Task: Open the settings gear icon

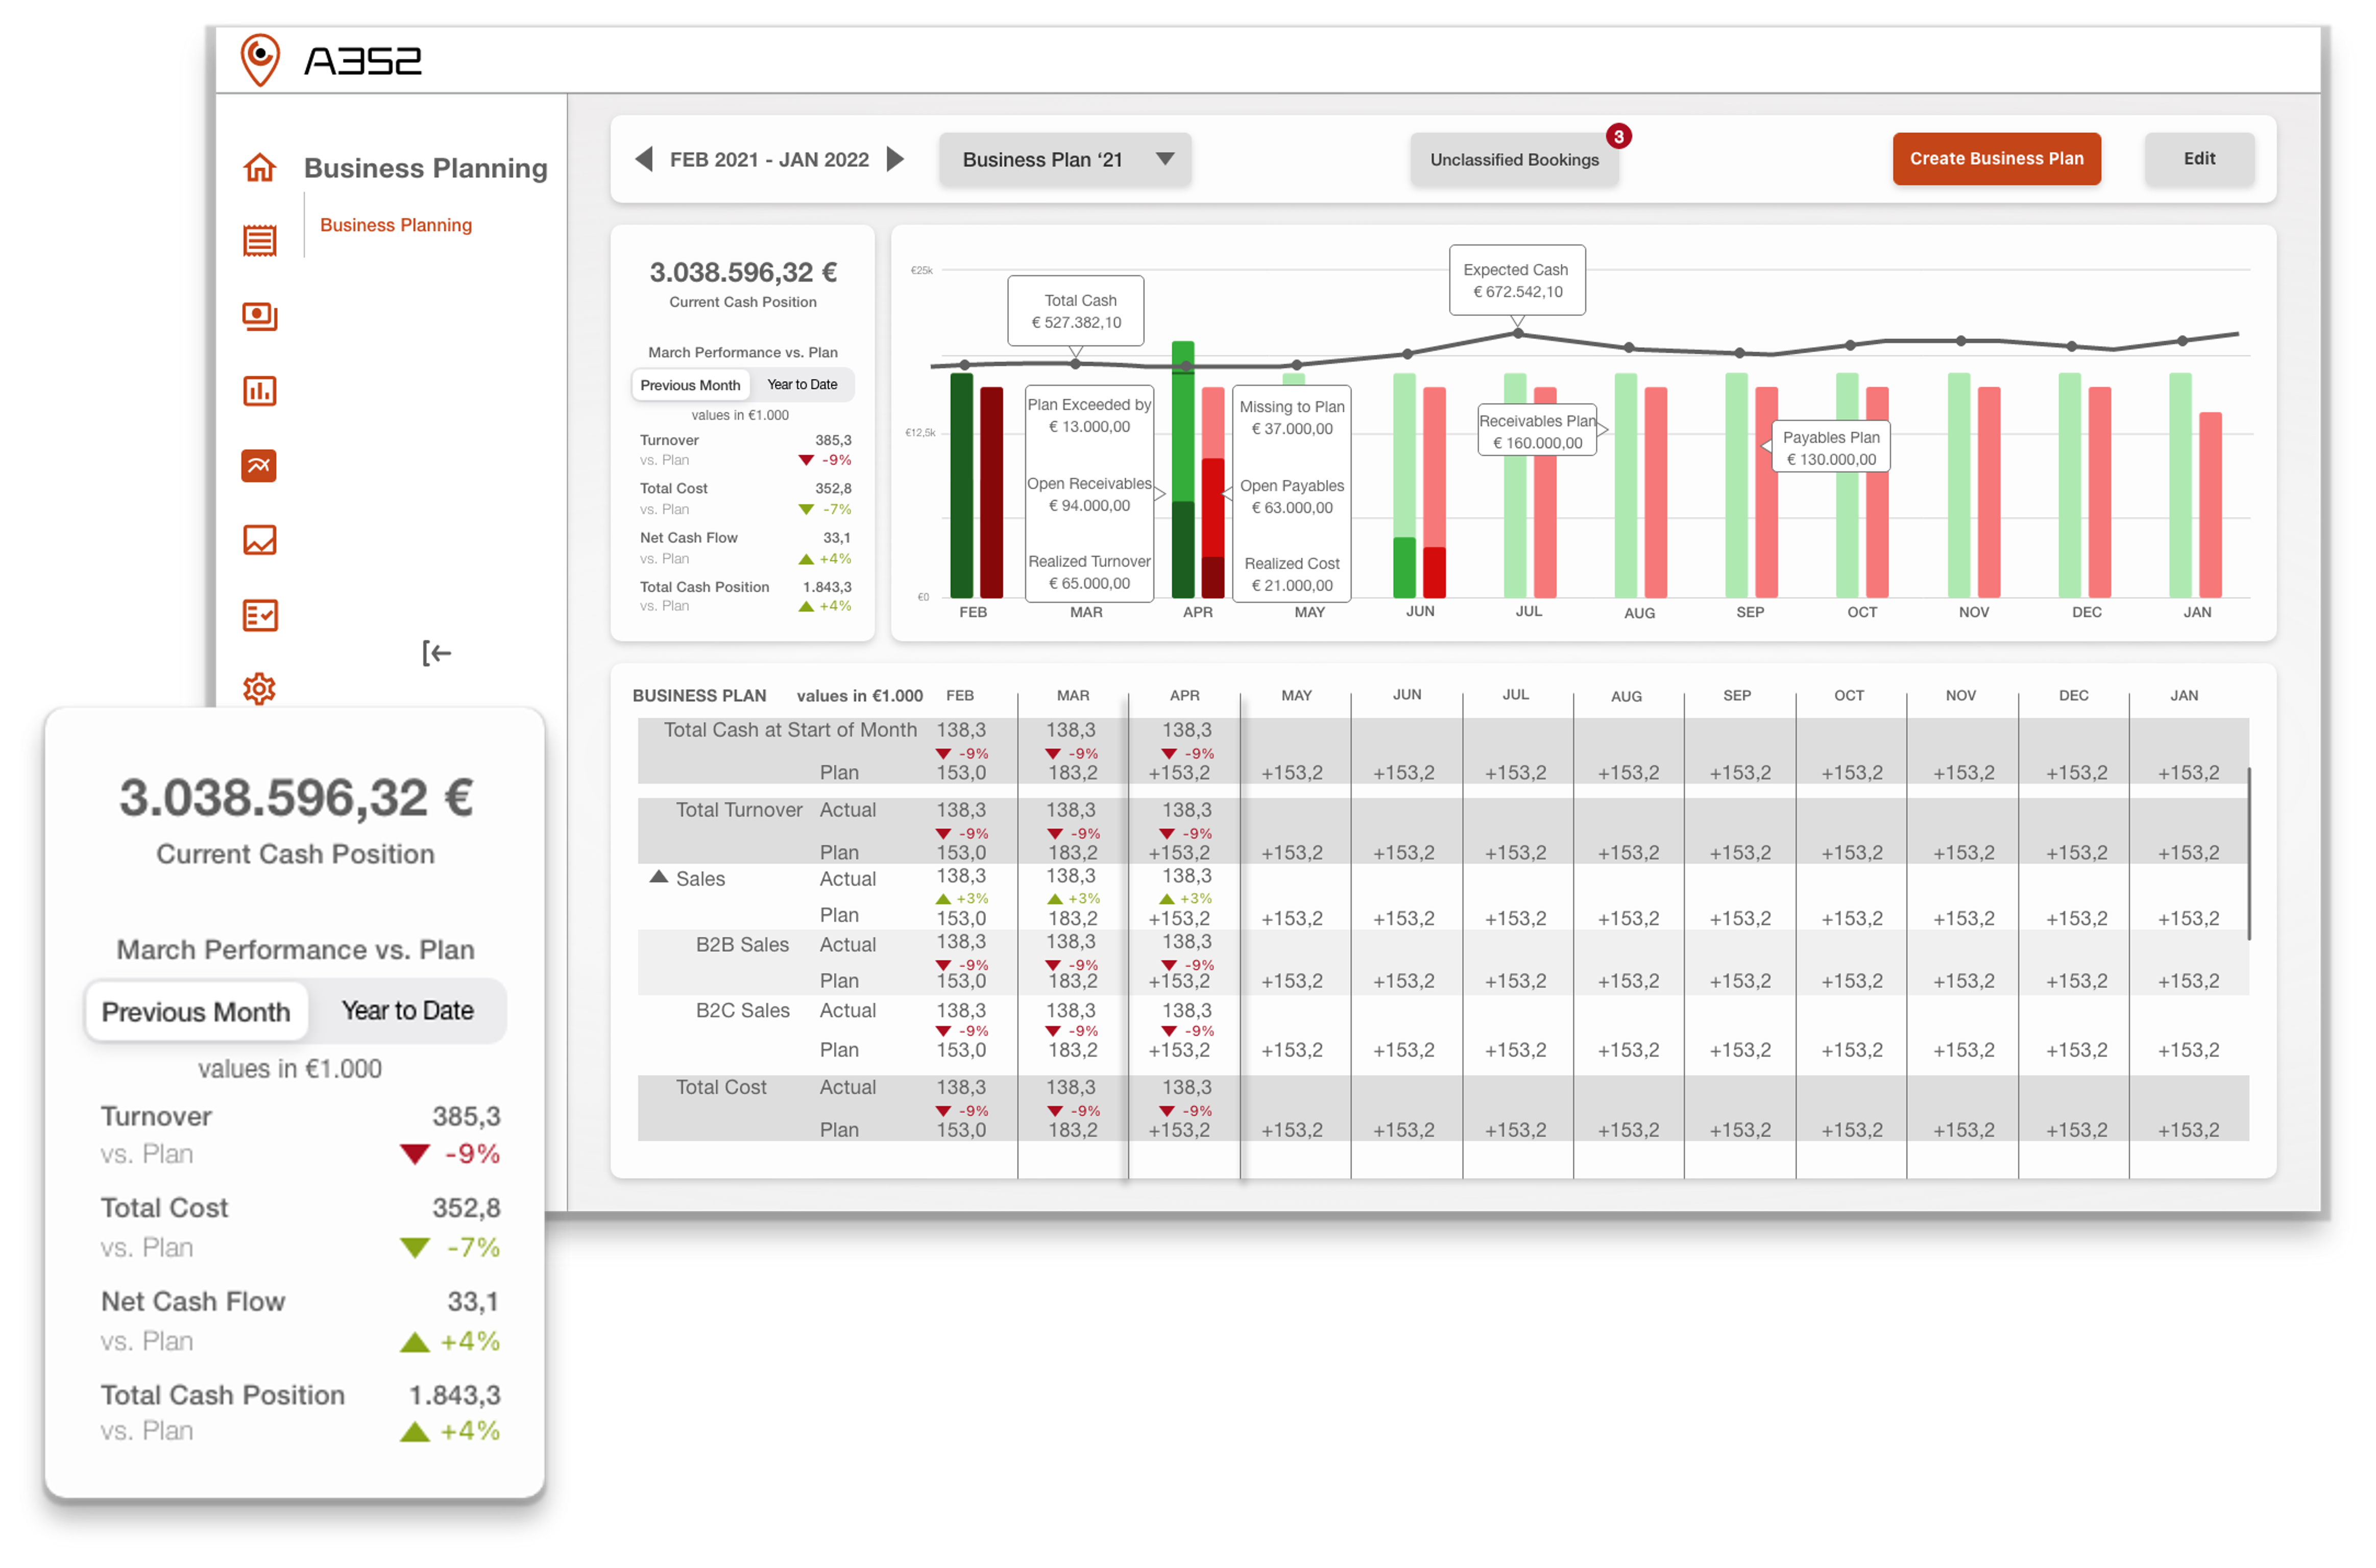Action: tap(259, 688)
